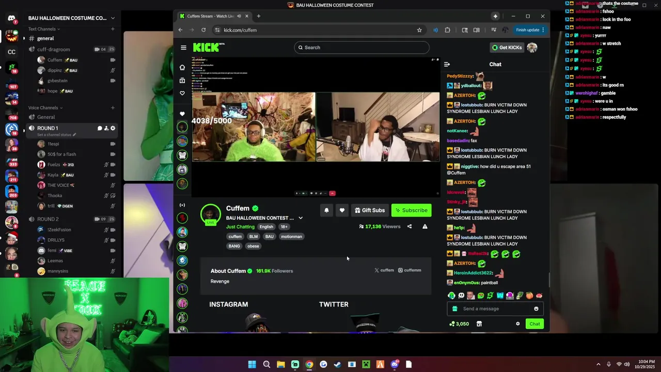
Task: Mute the Cuffem Stream browser tab audio
Action: [x=239, y=16]
